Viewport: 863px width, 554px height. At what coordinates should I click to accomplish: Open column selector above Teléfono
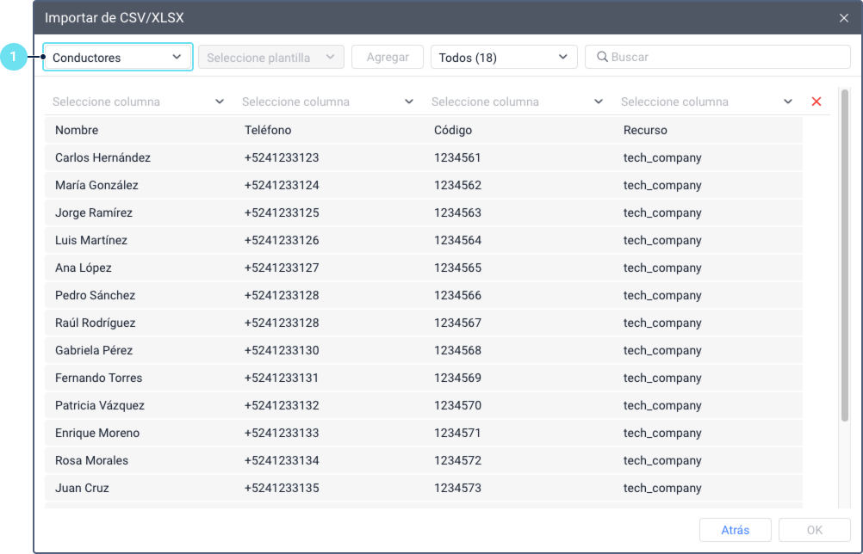pyautogui.click(x=327, y=102)
